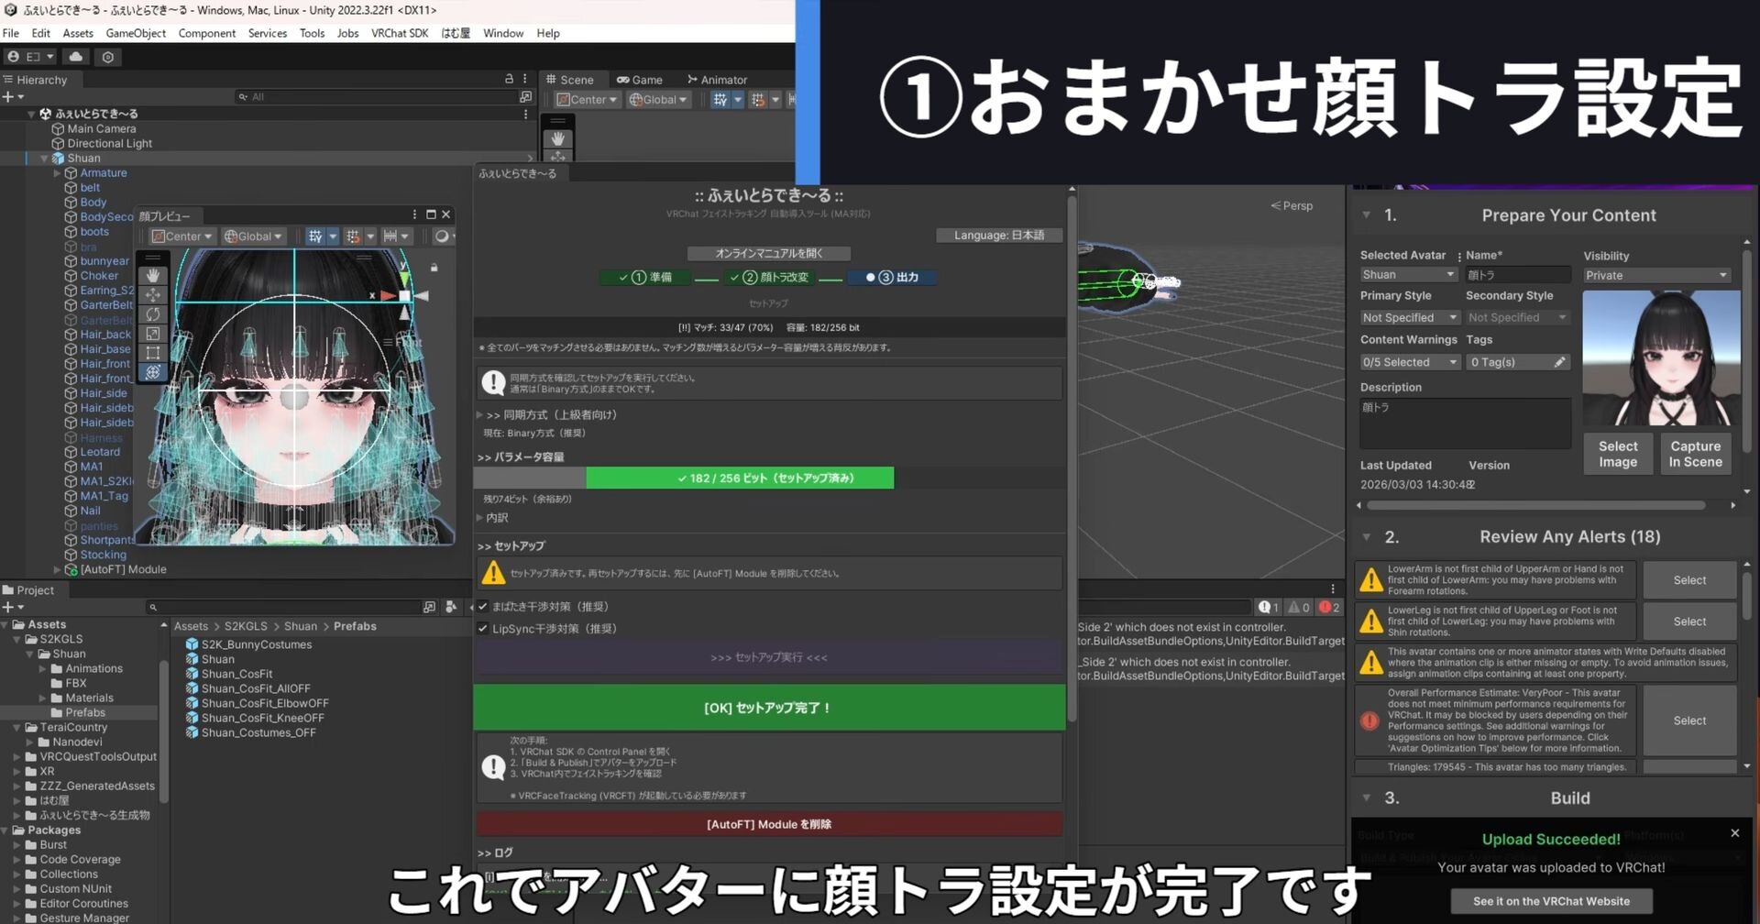Click the avatar thumbnail image

point(1660,358)
